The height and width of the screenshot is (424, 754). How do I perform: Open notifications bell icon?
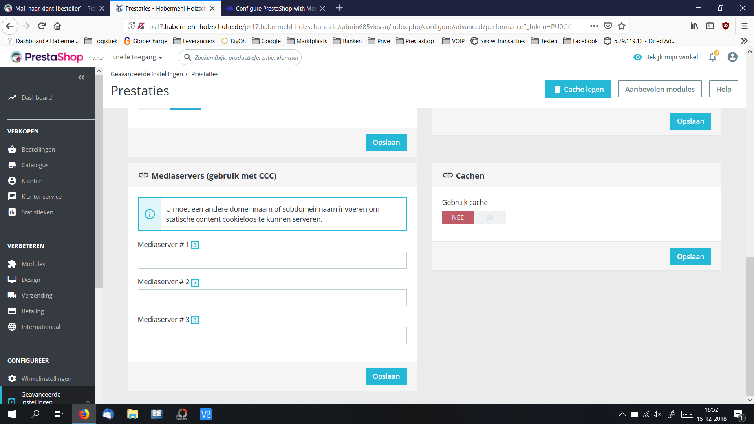[712, 57]
